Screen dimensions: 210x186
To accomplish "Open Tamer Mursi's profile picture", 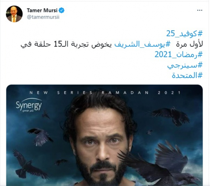I will click(14, 14).
